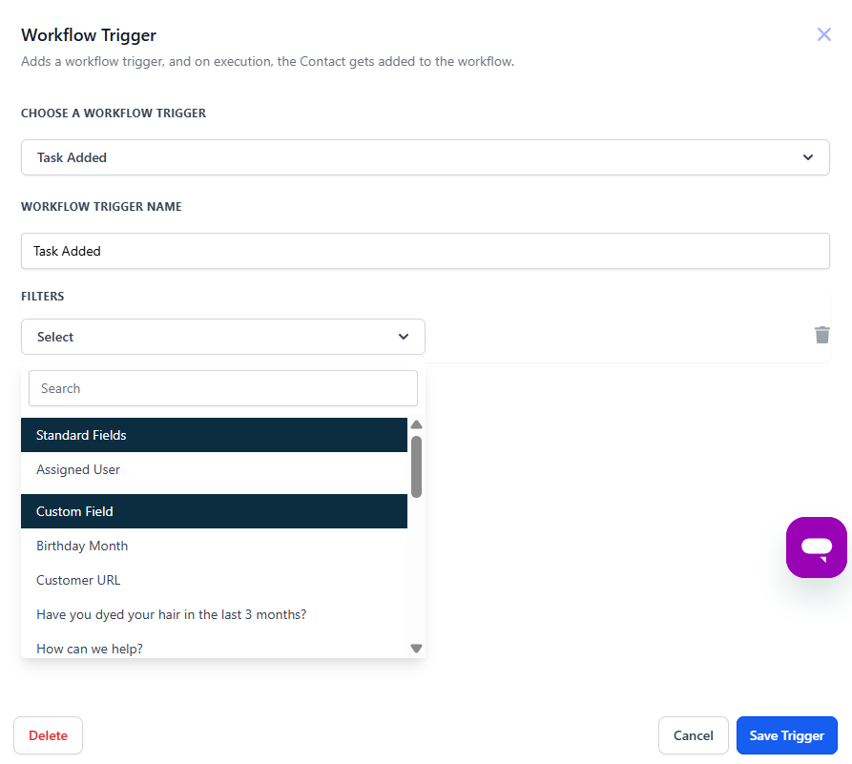Click the chevron on the Filters Select dropdown

click(402, 337)
